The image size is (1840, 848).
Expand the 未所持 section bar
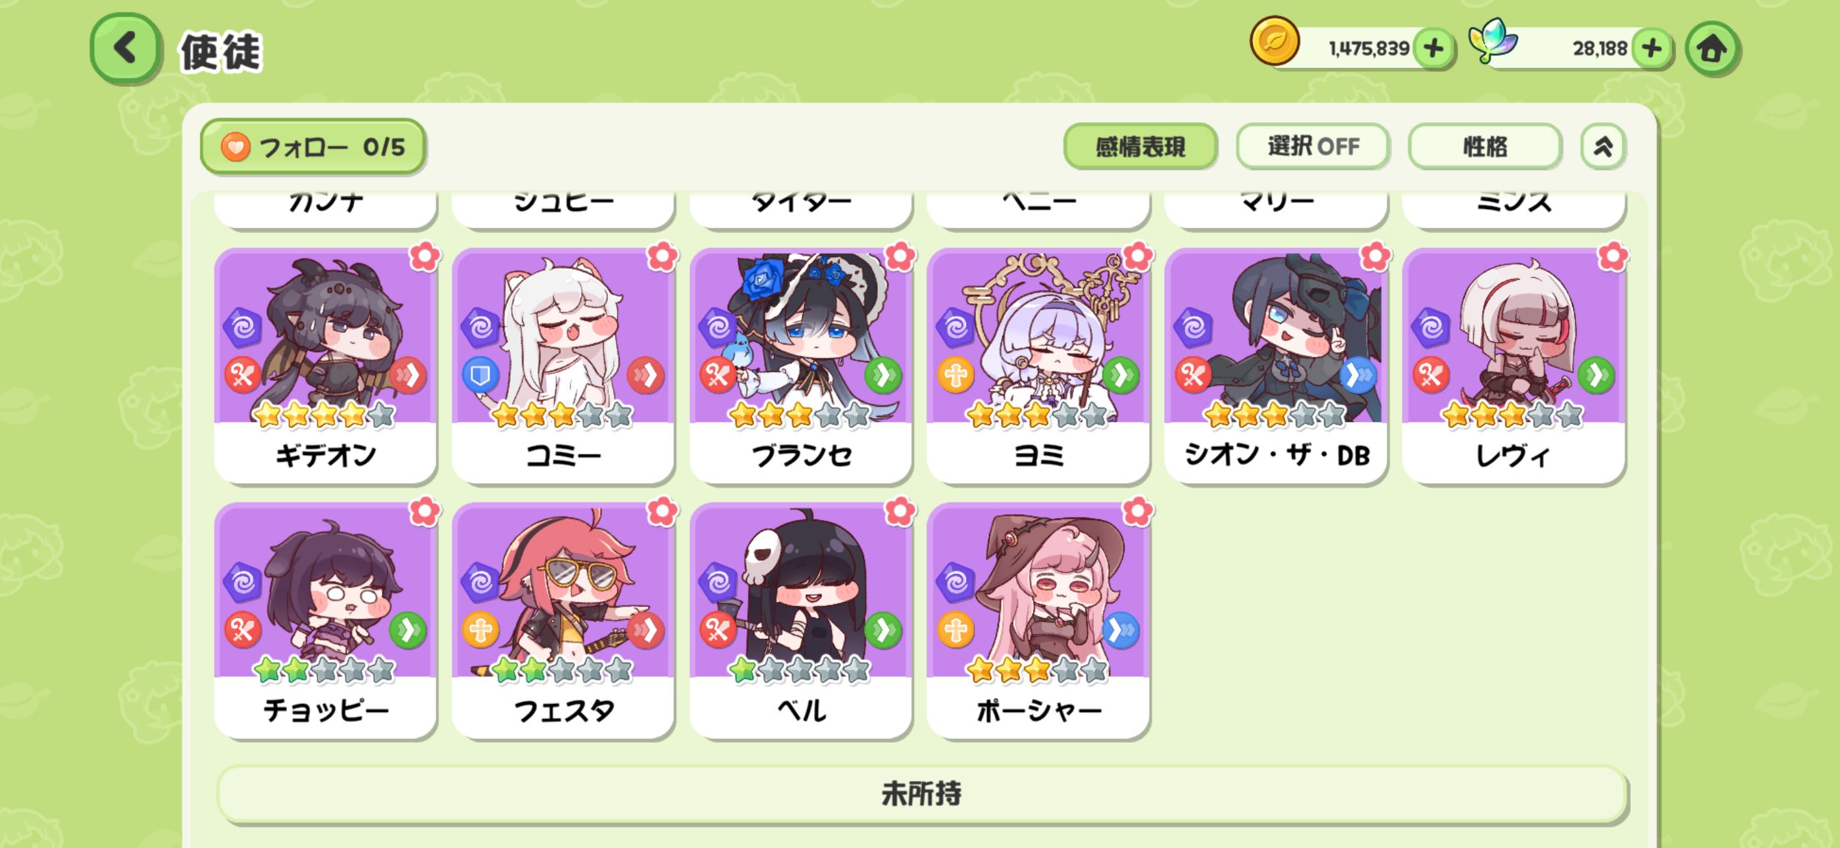[922, 793]
